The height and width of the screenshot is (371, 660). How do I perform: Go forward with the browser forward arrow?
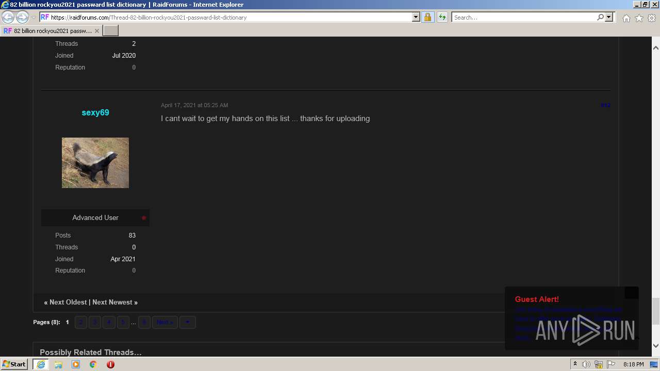pyautogui.click(x=22, y=17)
